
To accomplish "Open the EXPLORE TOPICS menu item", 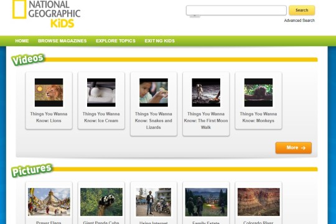I will 116,40.
